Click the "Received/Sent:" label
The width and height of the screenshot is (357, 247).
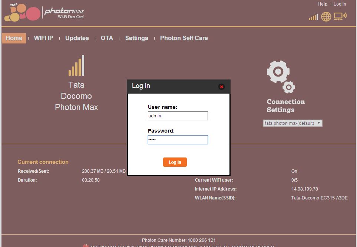pyautogui.click(x=33, y=171)
